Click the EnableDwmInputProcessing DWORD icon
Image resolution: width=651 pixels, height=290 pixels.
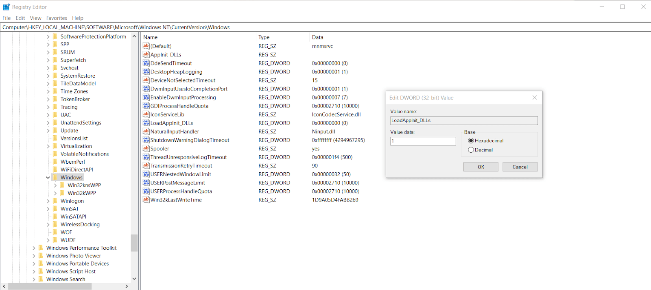point(146,97)
